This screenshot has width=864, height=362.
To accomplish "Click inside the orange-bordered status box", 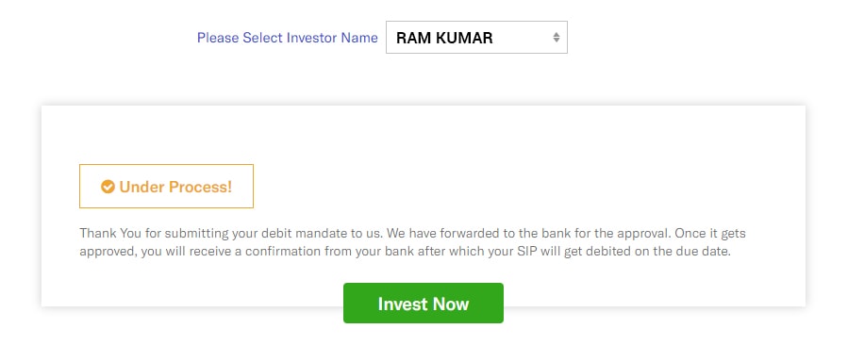I will pos(166,187).
